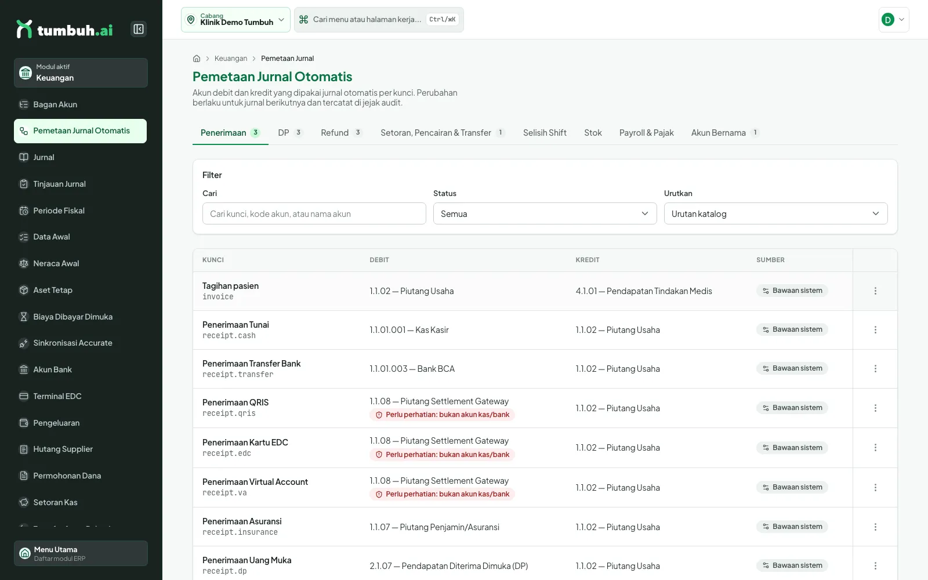
Task: Click the Modul aktif Keuangan button
Action: (81, 72)
